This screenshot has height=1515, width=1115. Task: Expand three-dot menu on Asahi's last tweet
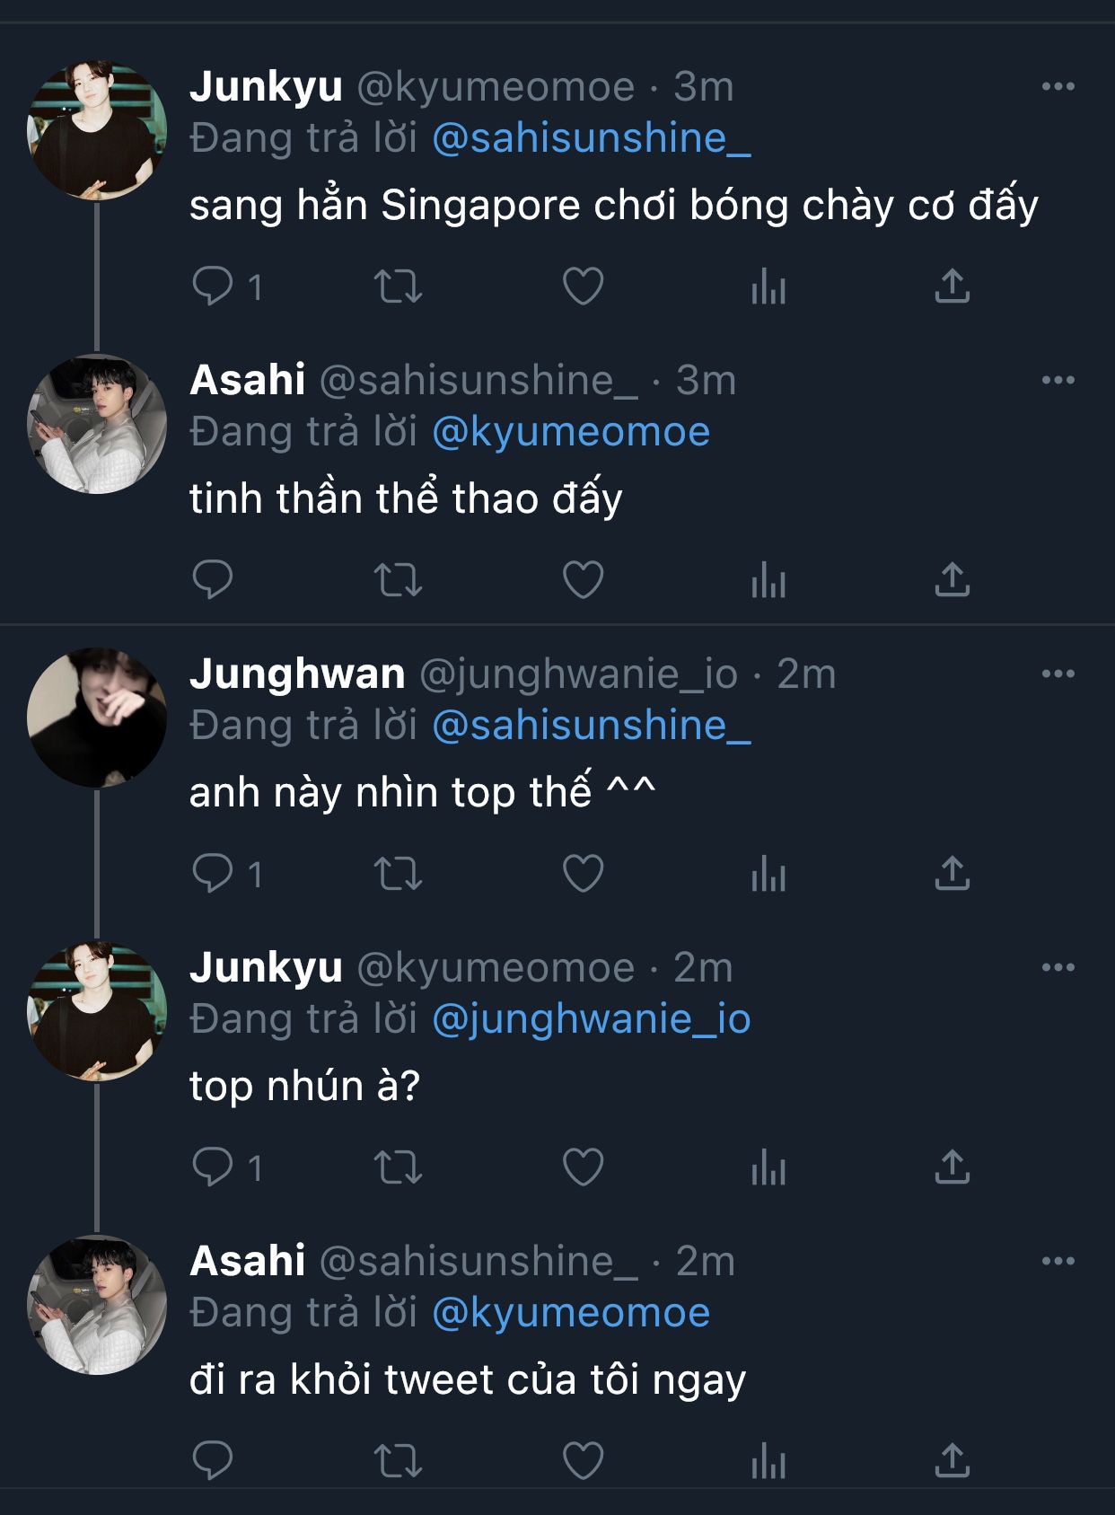pyautogui.click(x=1058, y=1261)
